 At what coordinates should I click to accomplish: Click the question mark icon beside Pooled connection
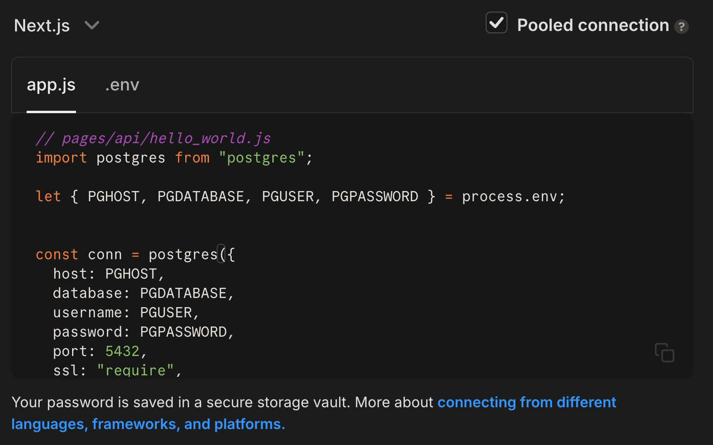point(682,27)
